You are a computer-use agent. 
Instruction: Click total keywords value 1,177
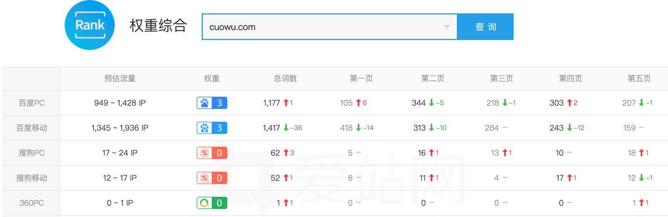pos(271,103)
